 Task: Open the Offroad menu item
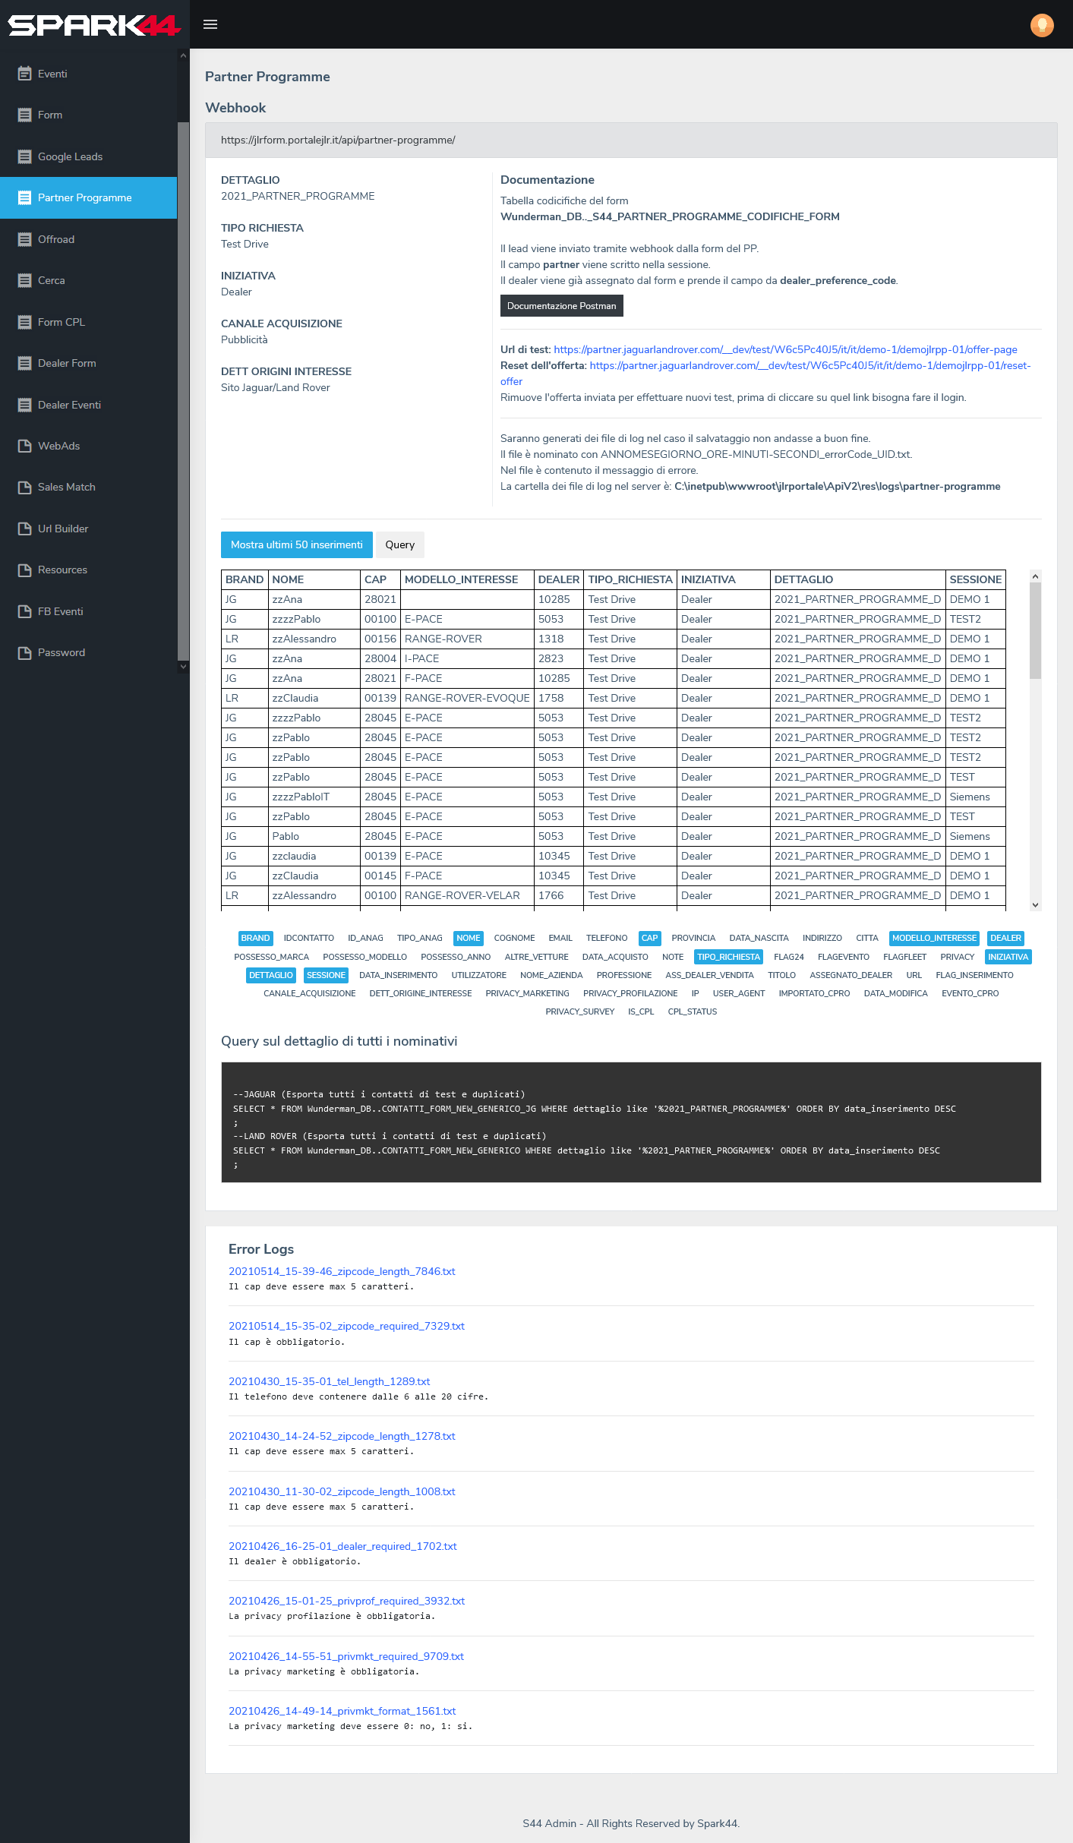pyautogui.click(x=88, y=239)
